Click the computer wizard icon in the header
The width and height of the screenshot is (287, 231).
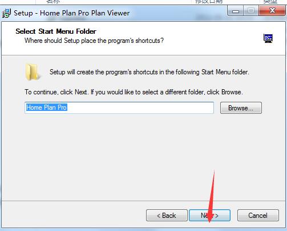(268, 38)
